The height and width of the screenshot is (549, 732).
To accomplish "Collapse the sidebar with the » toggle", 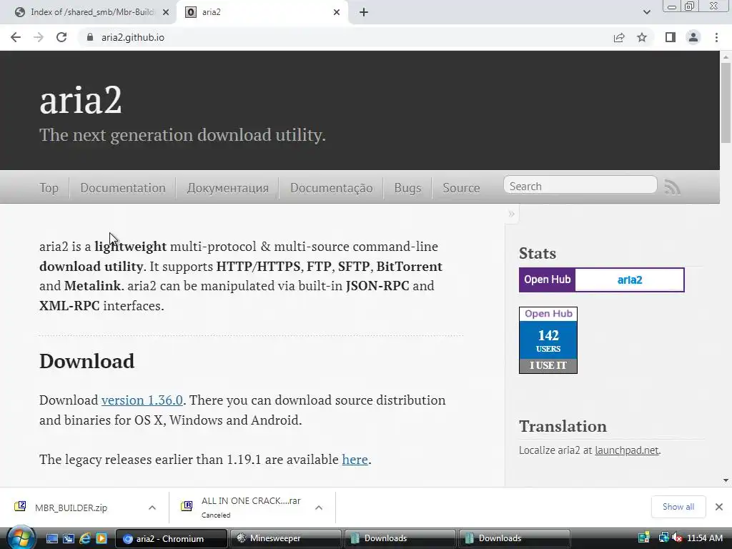I will tap(511, 214).
